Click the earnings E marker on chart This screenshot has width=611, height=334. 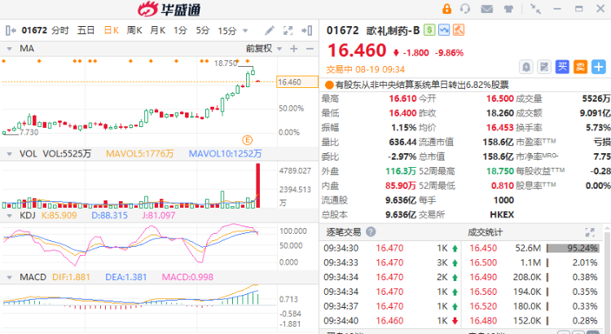click(x=247, y=140)
